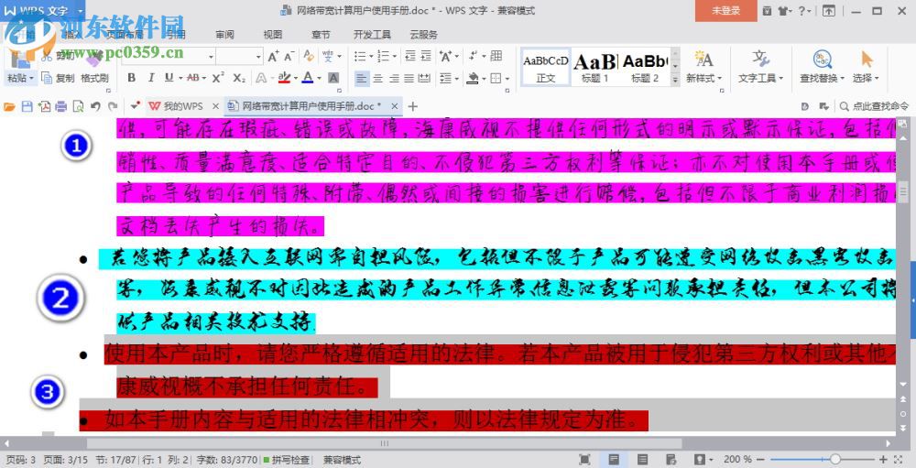Screen dimensions: 916x468
Task: Open a file with folder icon
Action: click(x=9, y=106)
